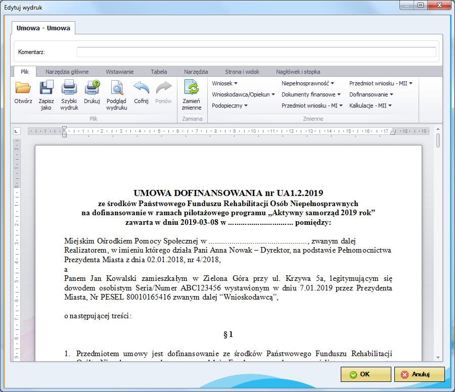The height and width of the screenshot is (392, 455).
Task: Switch to Narzędzia główne tab
Action: (x=67, y=72)
